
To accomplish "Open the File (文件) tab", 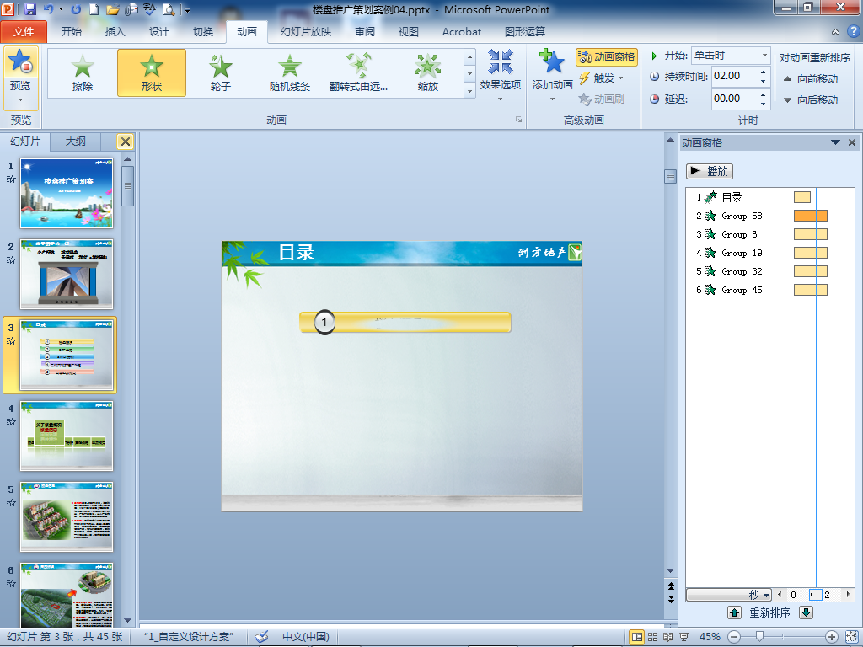I will (24, 32).
